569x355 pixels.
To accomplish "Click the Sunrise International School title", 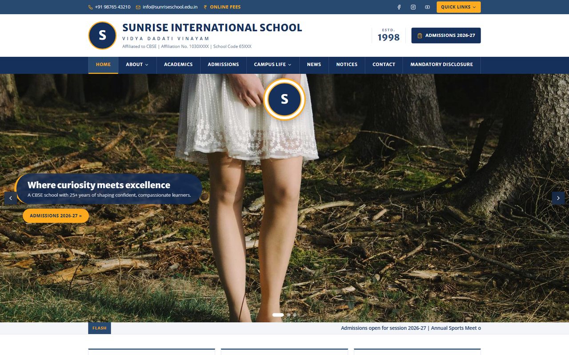I will [x=212, y=28].
